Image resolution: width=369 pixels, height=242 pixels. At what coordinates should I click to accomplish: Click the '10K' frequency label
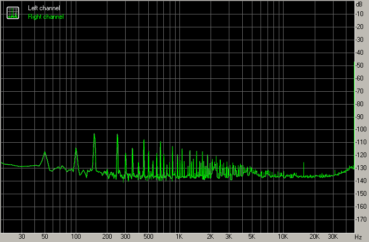point(283,237)
